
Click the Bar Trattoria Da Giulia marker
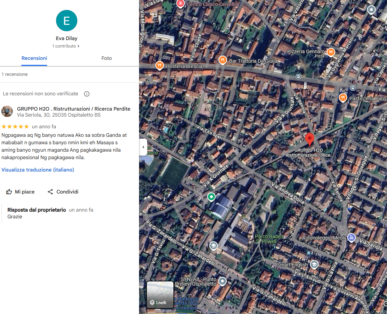point(223,60)
